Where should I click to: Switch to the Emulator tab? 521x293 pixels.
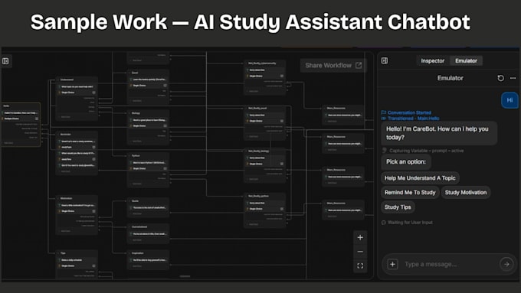point(466,60)
